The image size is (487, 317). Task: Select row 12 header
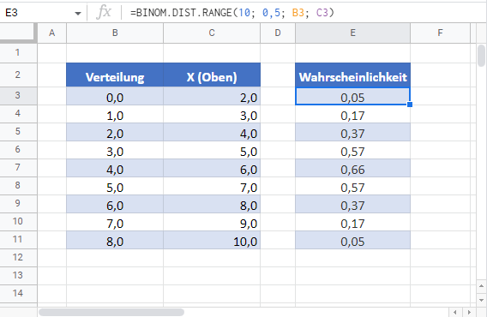(x=18, y=258)
